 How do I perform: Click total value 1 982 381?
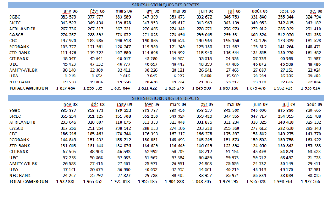pos(66,182)
